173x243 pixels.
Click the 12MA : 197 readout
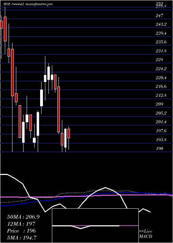[x=21, y=224]
